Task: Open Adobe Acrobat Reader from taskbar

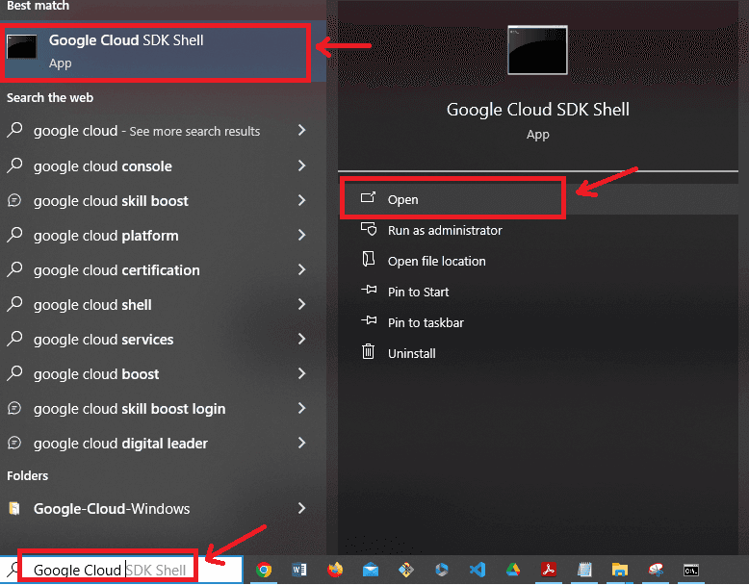Action: pyautogui.click(x=549, y=571)
